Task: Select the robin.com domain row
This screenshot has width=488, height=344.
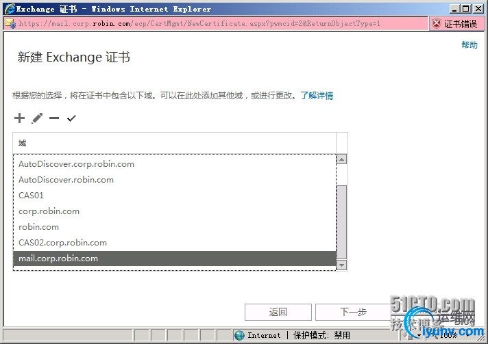Action: pos(175,226)
